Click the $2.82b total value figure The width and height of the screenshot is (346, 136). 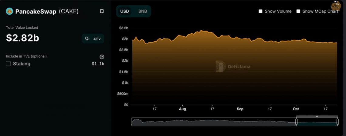22,38
